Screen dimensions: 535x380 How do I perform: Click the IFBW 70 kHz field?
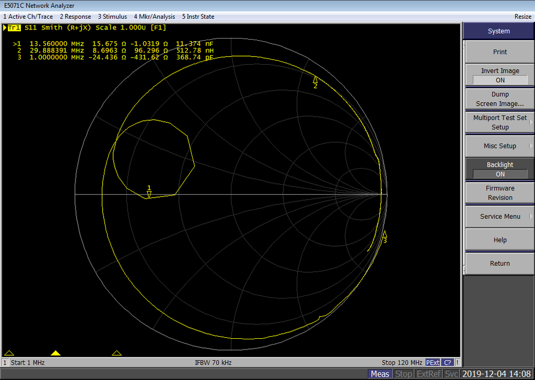pos(213,362)
